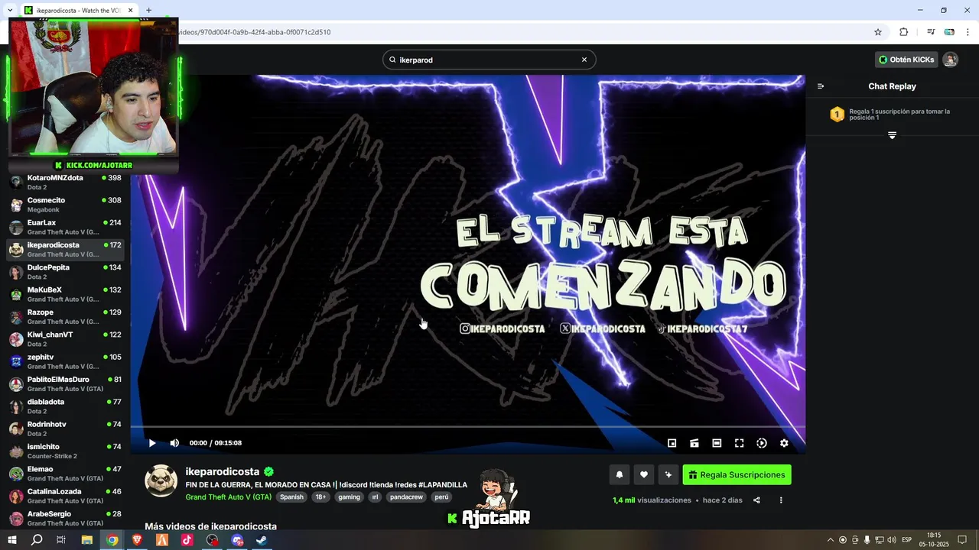The width and height of the screenshot is (979, 550).
Task: Open picture-in-picture mode icon
Action: pos(672,443)
